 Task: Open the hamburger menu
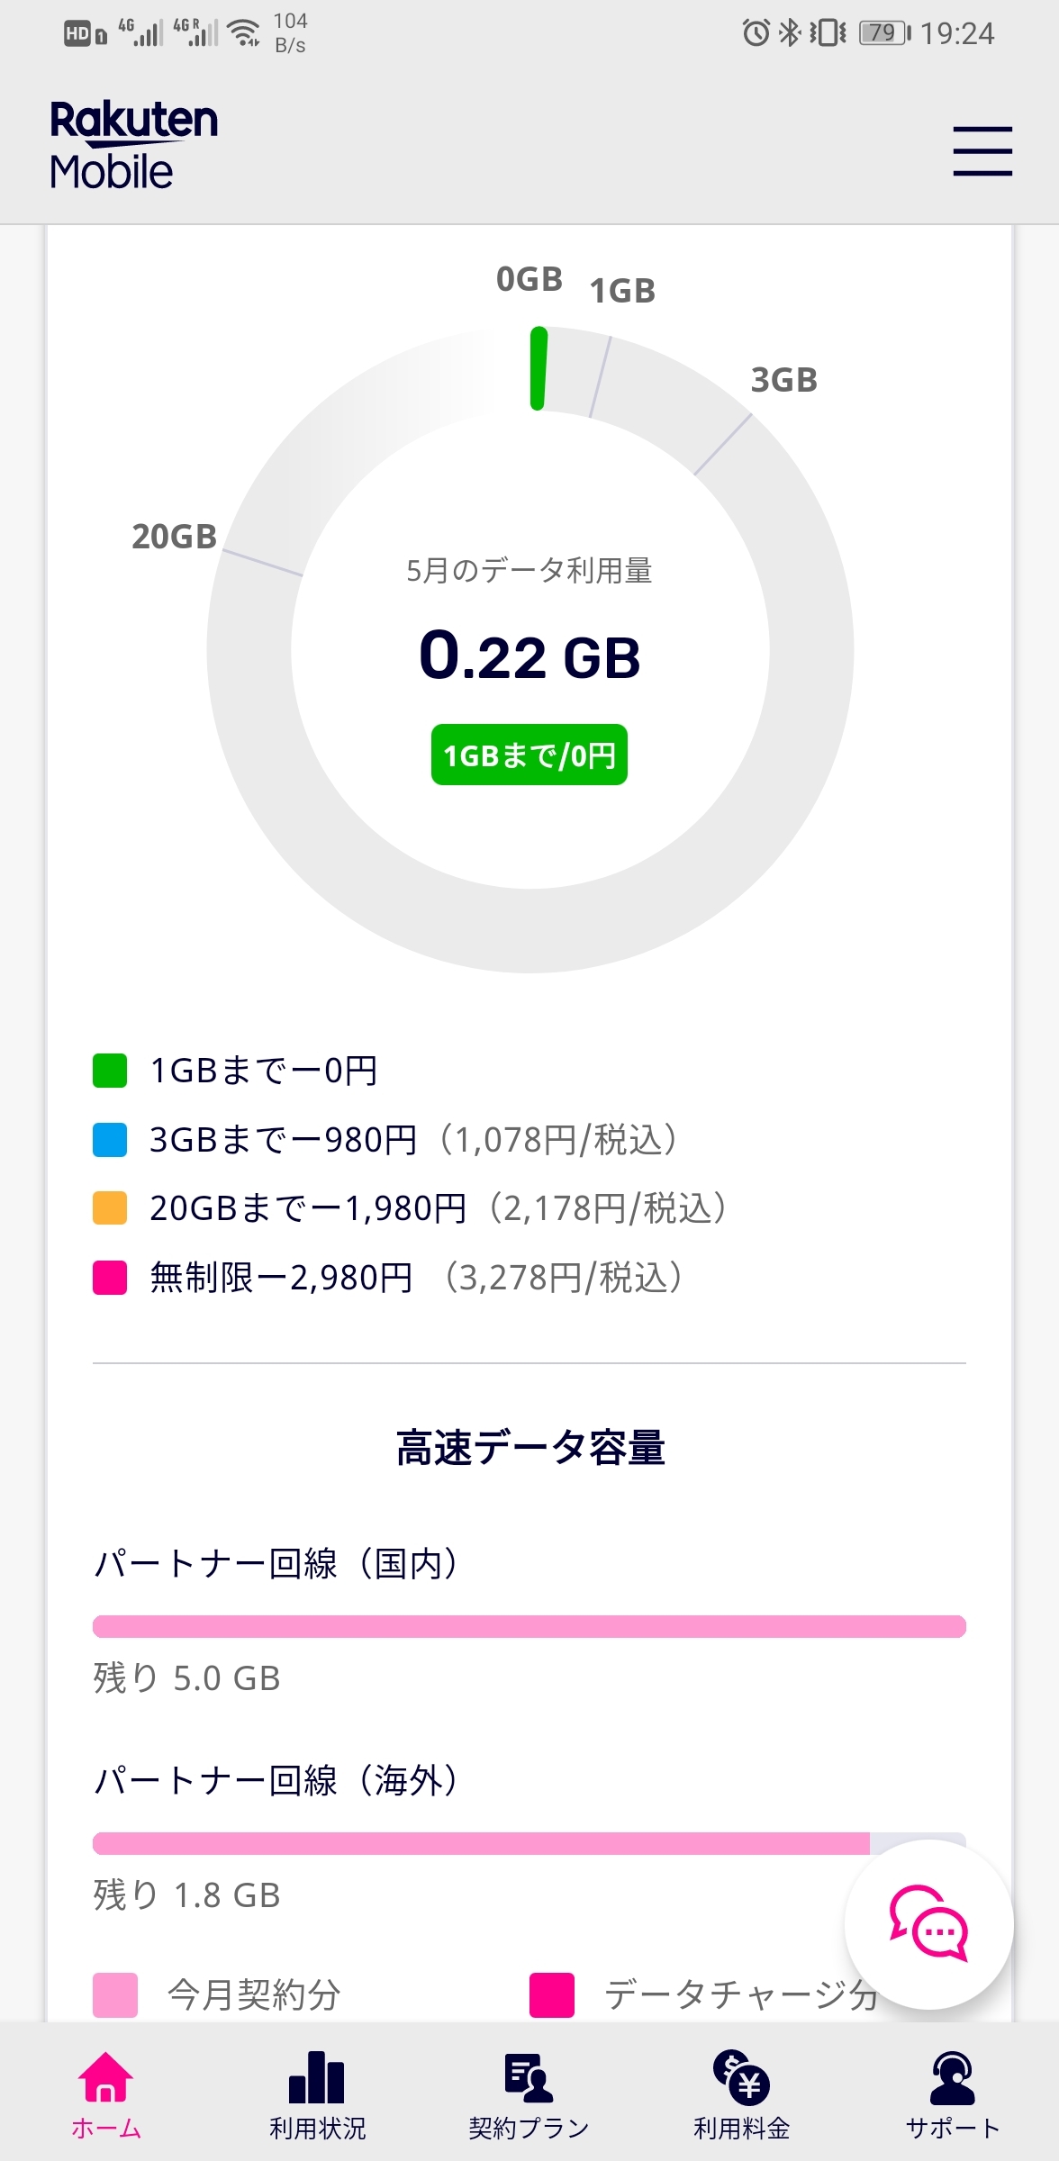[982, 151]
